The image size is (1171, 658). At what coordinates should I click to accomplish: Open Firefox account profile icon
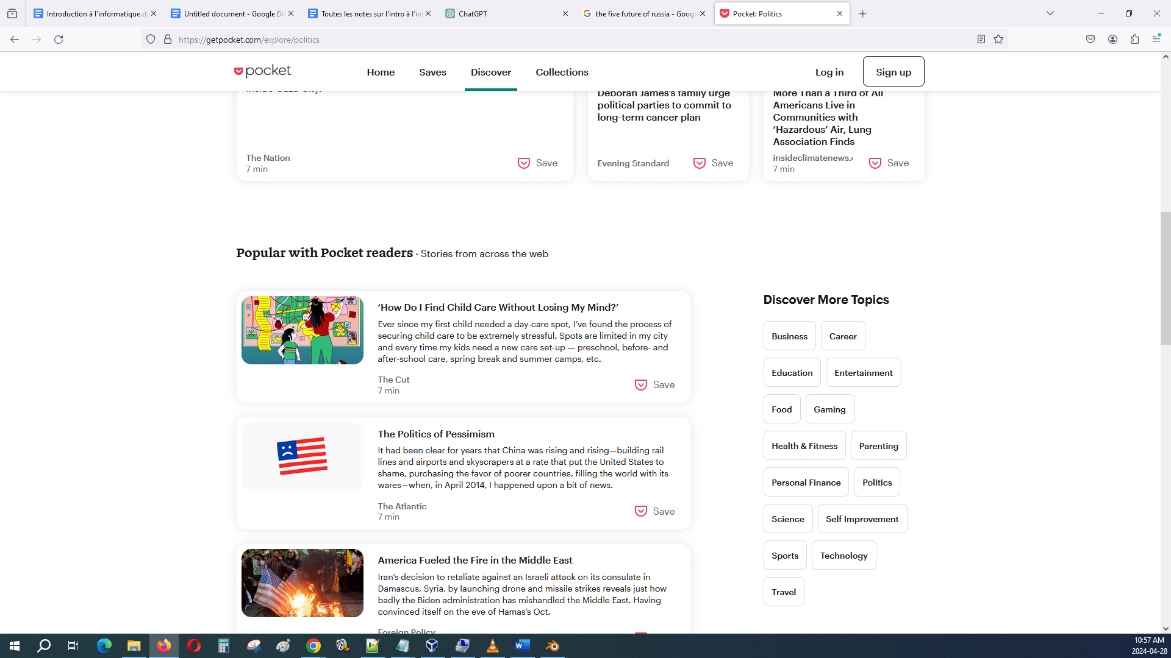click(1112, 40)
